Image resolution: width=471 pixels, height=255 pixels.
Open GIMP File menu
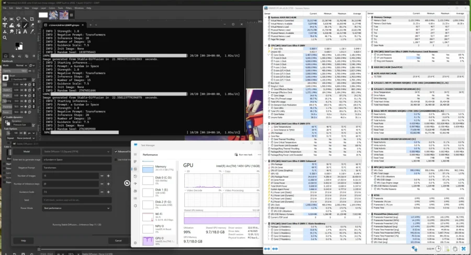pos(5,8)
